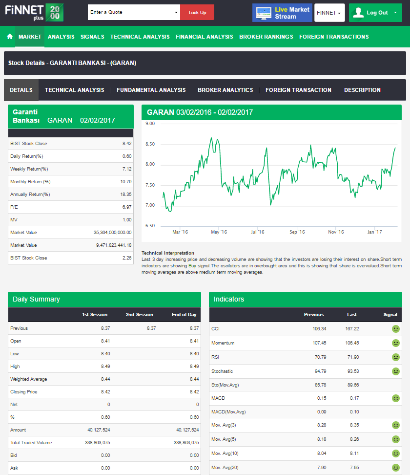Click the CCI previous value 196.34

(x=320, y=329)
